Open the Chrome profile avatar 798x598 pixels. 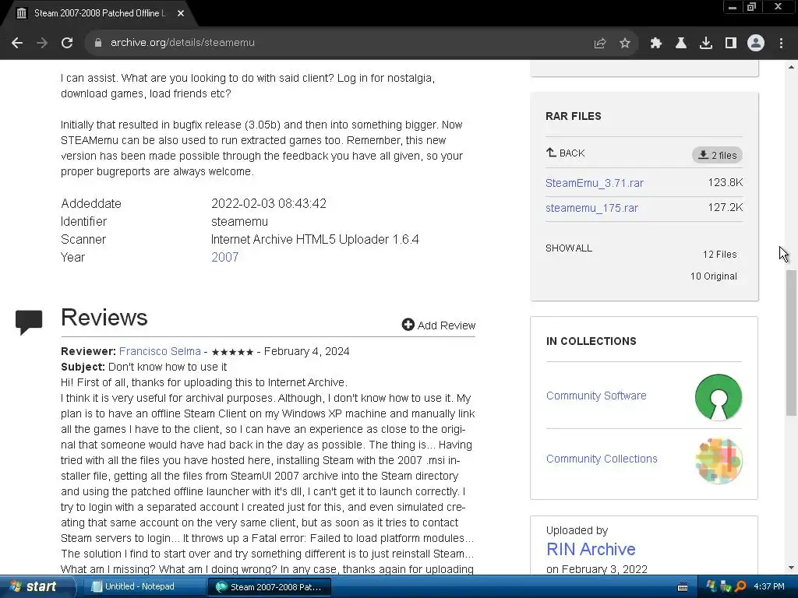point(756,44)
